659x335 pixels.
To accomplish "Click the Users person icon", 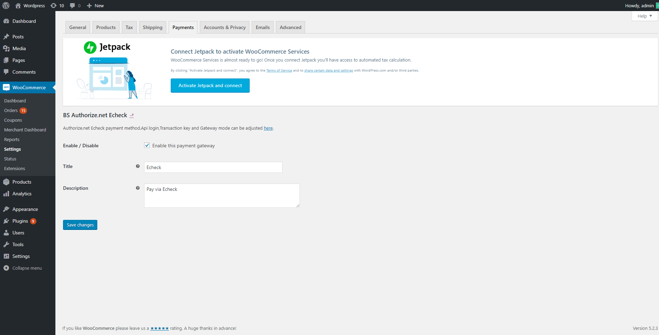I will coord(6,233).
